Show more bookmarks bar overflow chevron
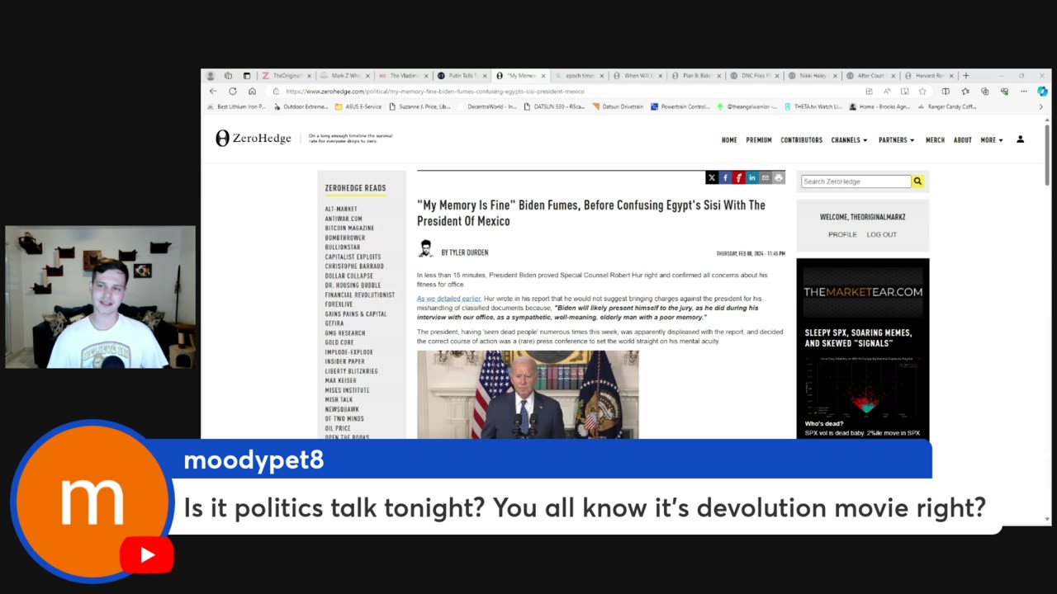1057x594 pixels. tap(1040, 106)
